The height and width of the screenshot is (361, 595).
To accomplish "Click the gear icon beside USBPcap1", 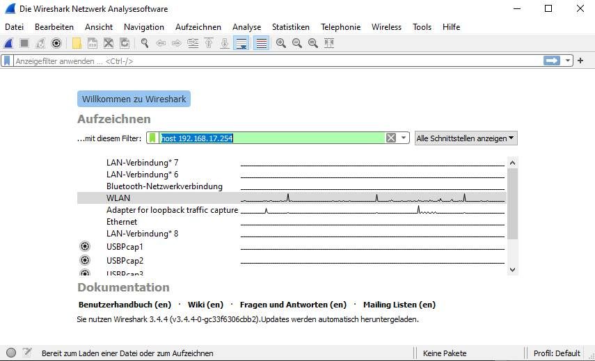I will (x=85, y=246).
